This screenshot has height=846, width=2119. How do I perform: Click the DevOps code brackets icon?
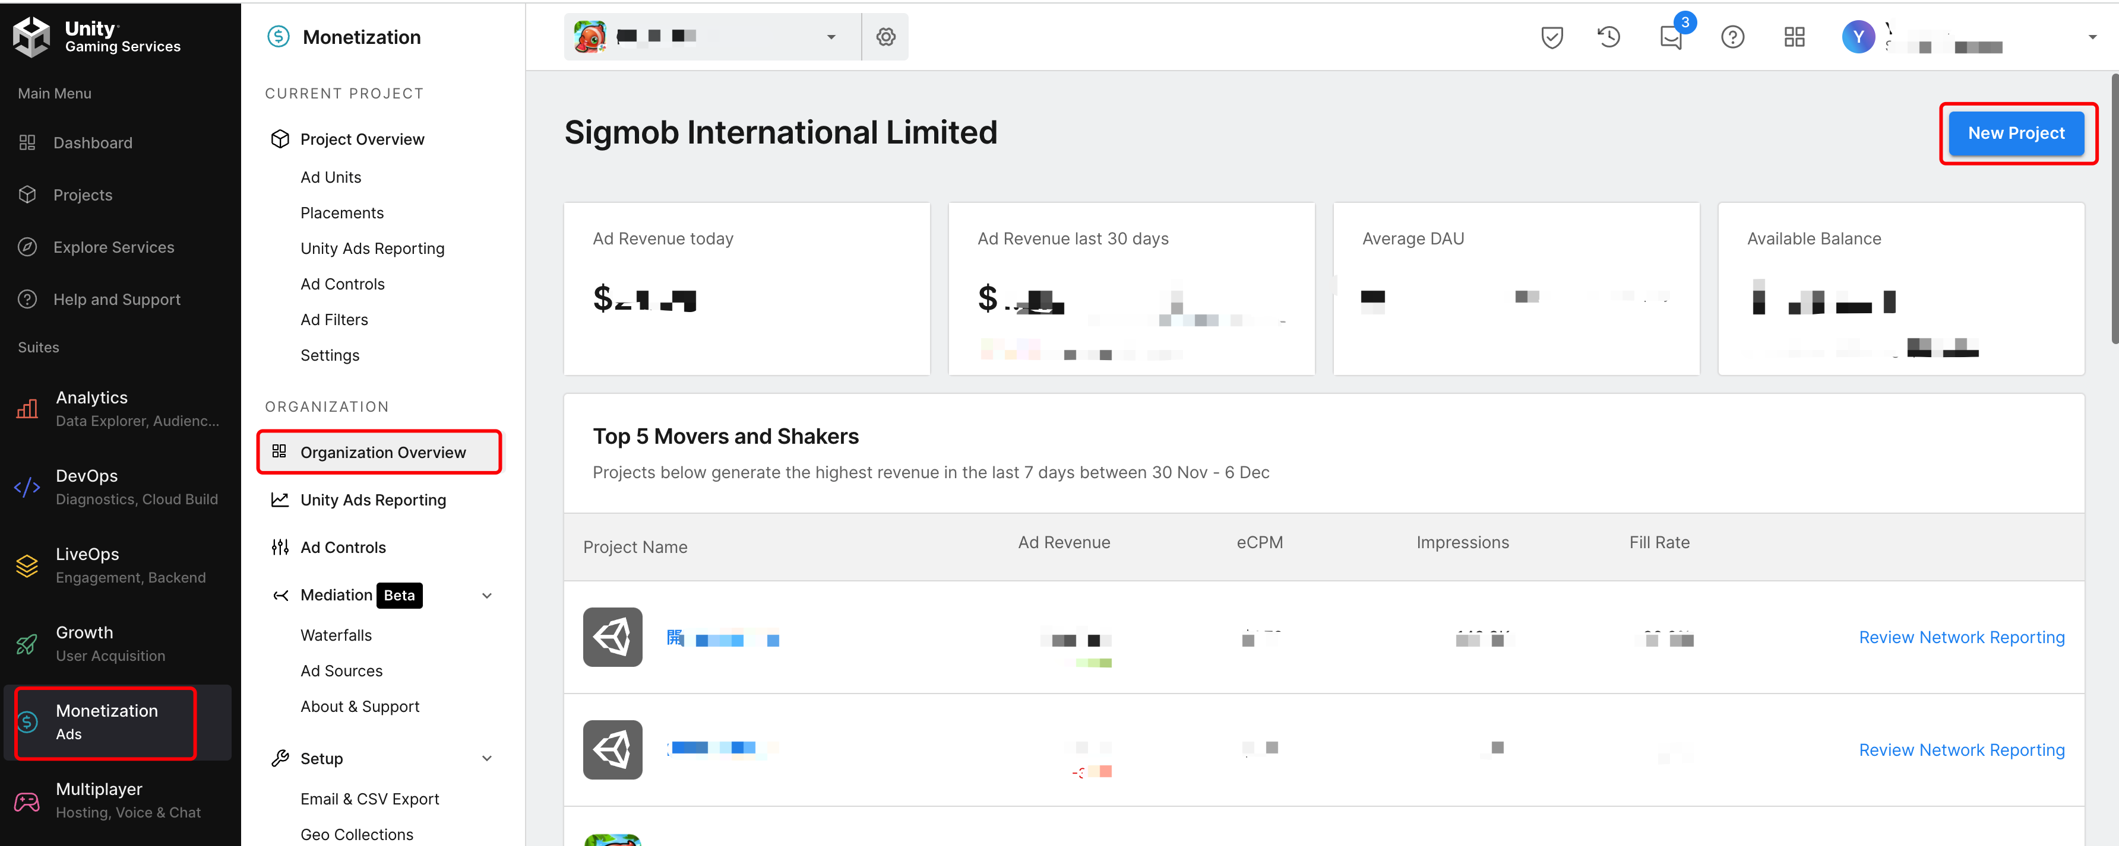click(x=27, y=487)
